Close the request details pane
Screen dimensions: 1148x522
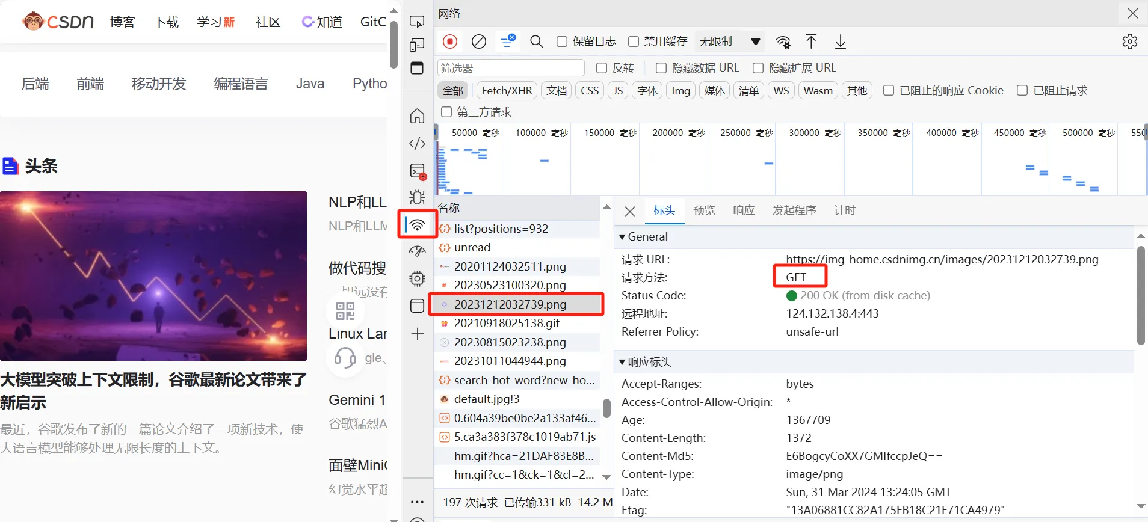[630, 212]
